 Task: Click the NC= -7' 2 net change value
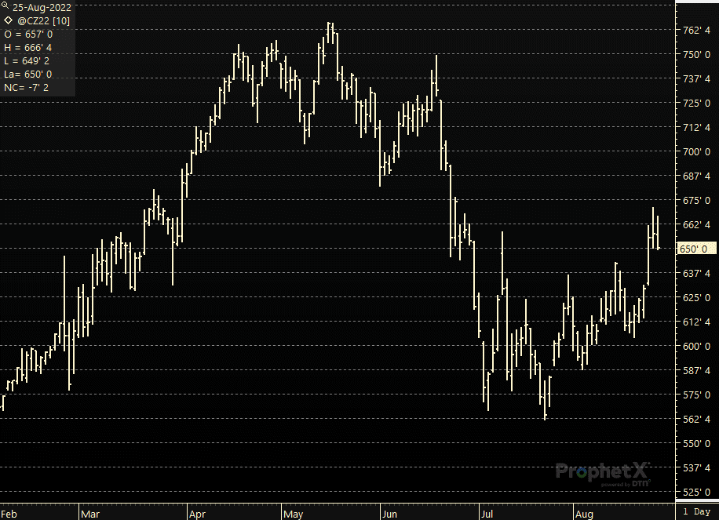[x=26, y=88]
